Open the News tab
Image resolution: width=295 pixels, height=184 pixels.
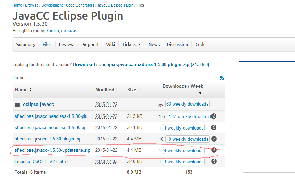[154, 44]
